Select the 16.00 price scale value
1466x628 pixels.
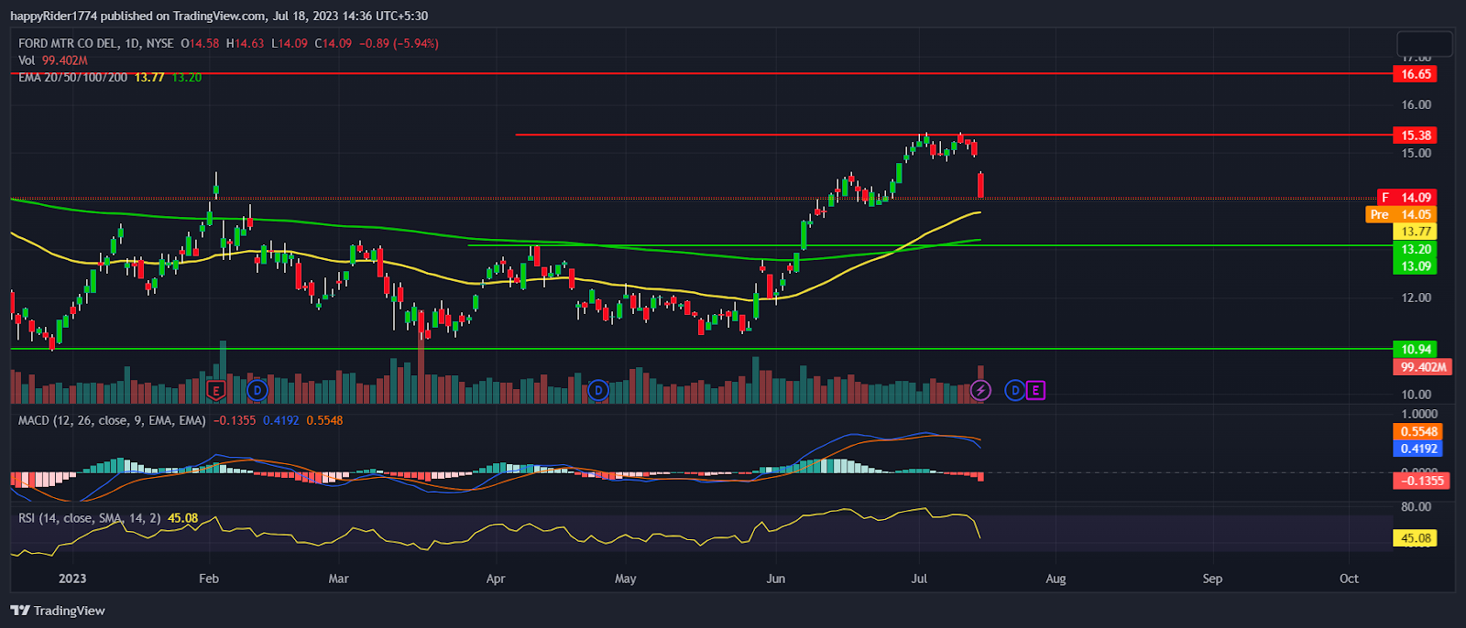coord(1416,105)
